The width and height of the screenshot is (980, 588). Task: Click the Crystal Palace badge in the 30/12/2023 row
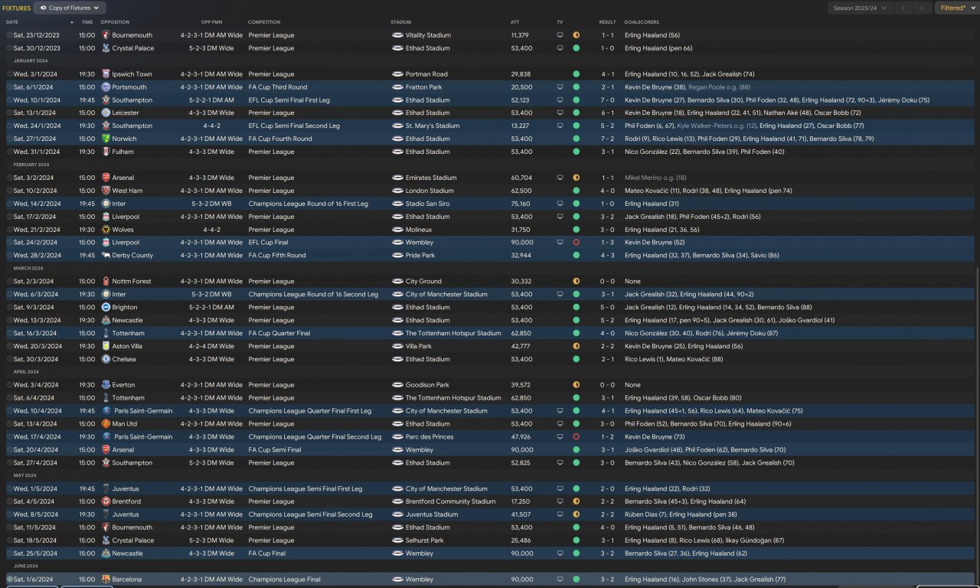click(106, 48)
